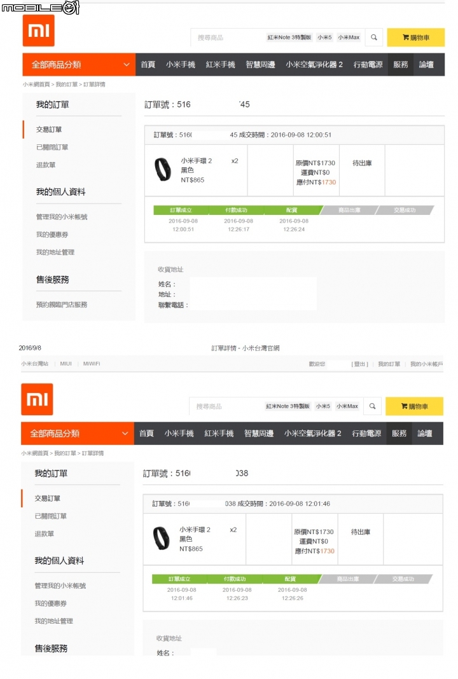Open 我的優惠券 on order …45 page
The width and height of the screenshot is (458, 679).
(x=52, y=235)
